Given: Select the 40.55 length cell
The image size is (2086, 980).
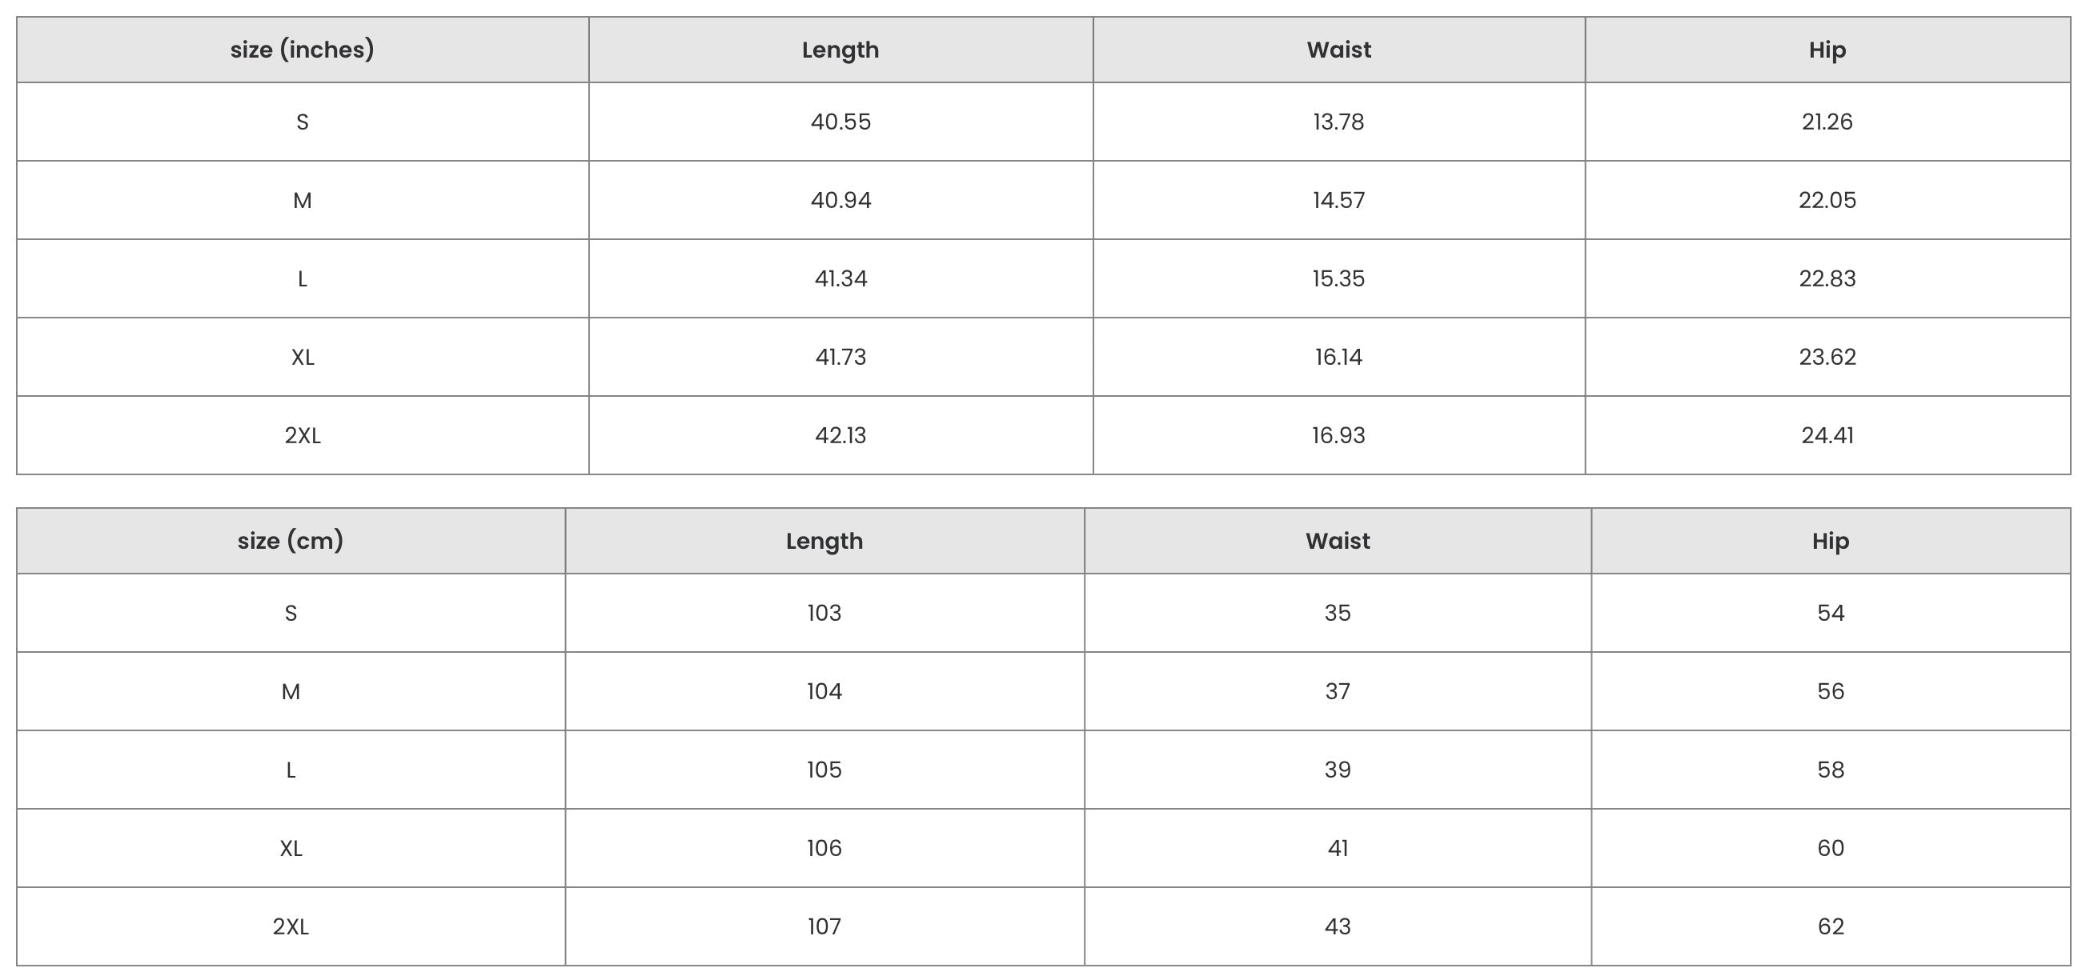Looking at the screenshot, I should click(x=840, y=122).
